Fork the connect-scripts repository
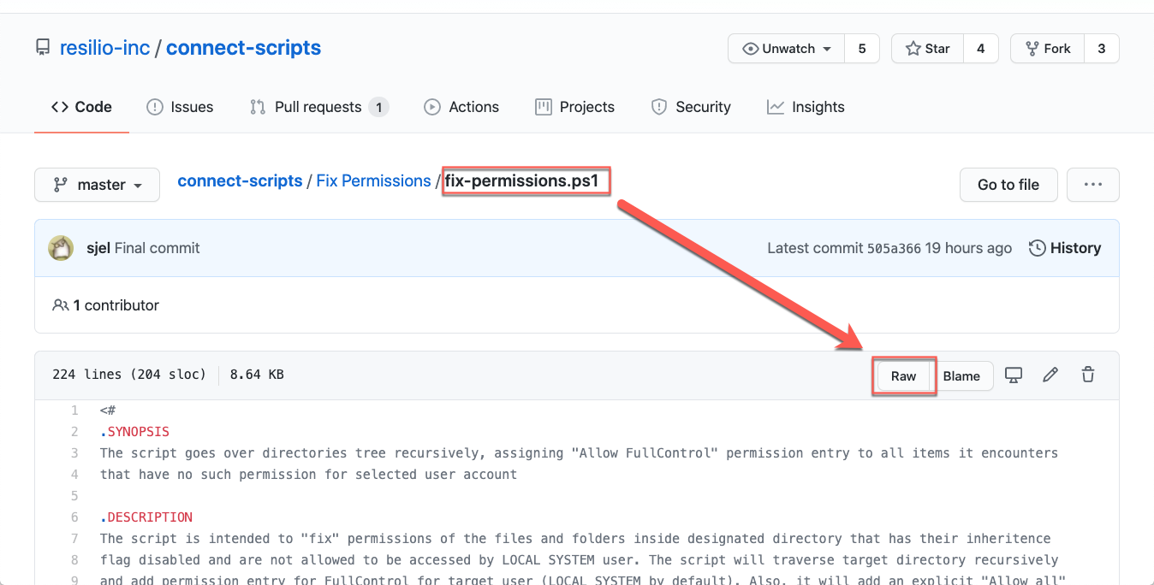The height and width of the screenshot is (585, 1154). (x=1047, y=49)
